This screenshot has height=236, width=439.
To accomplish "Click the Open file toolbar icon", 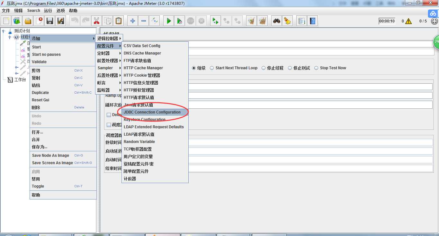I will pyautogui.click(x=28, y=21).
